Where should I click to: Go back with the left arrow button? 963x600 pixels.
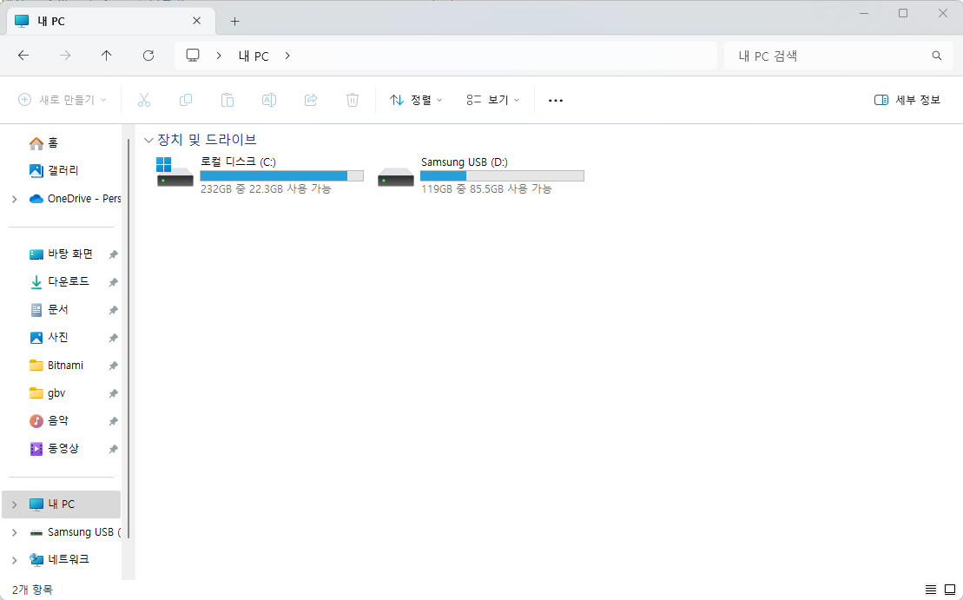(x=23, y=56)
